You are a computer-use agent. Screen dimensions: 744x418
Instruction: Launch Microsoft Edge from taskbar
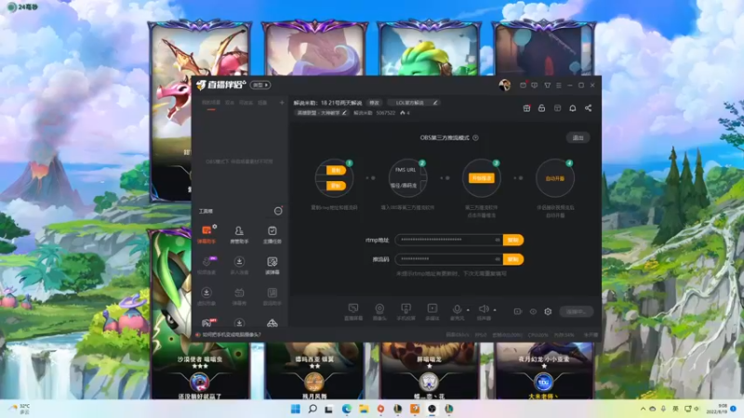(346, 409)
